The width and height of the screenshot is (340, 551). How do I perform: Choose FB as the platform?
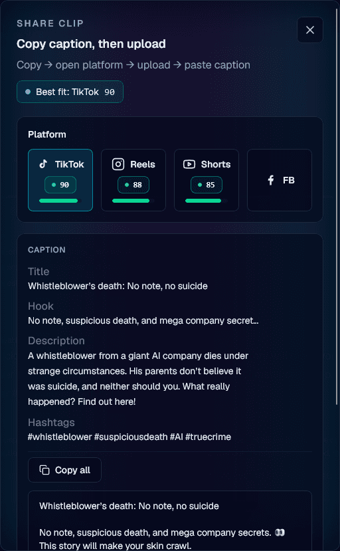click(x=280, y=180)
